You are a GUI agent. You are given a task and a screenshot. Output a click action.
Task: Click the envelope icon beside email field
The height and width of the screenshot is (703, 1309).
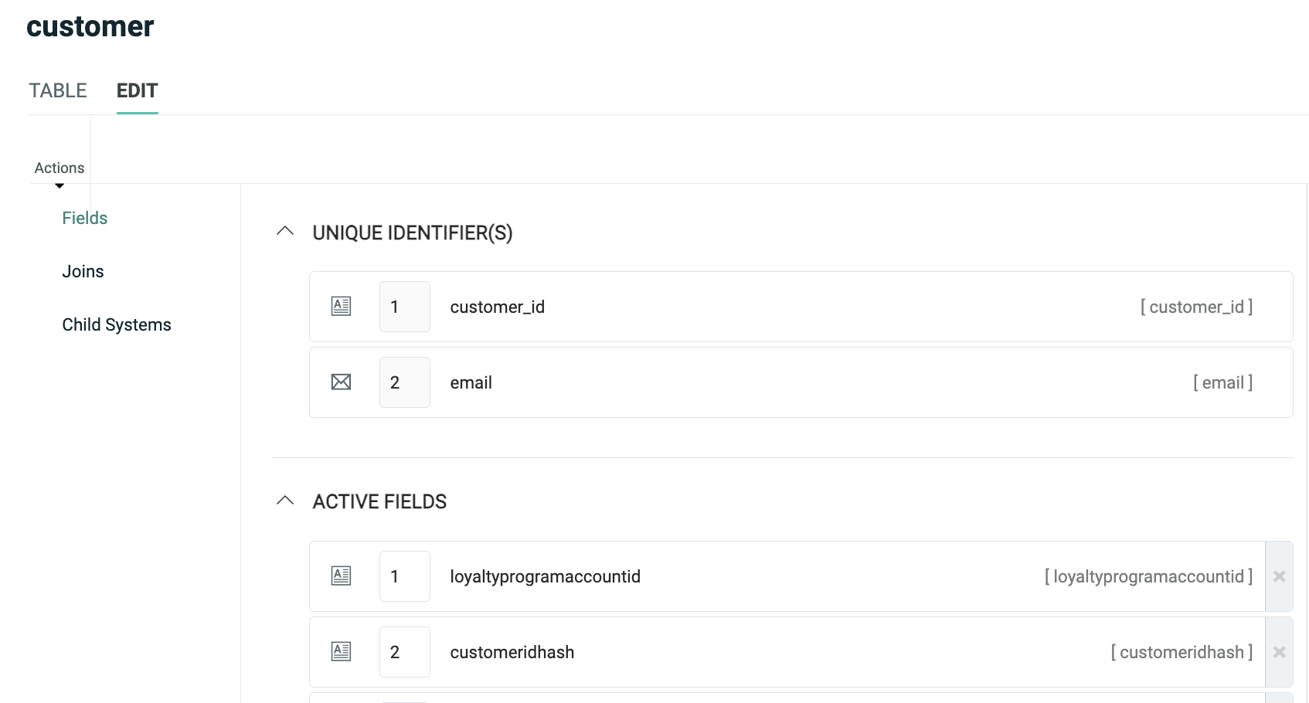(341, 382)
